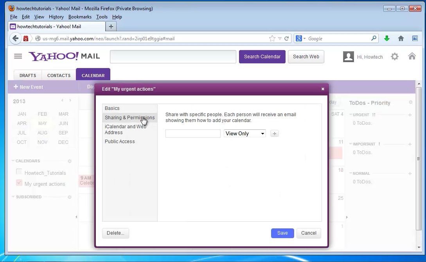This screenshot has height=262, width=426.
Task: Toggle the My urgent actions calendar checkbox
Action: [19, 183]
